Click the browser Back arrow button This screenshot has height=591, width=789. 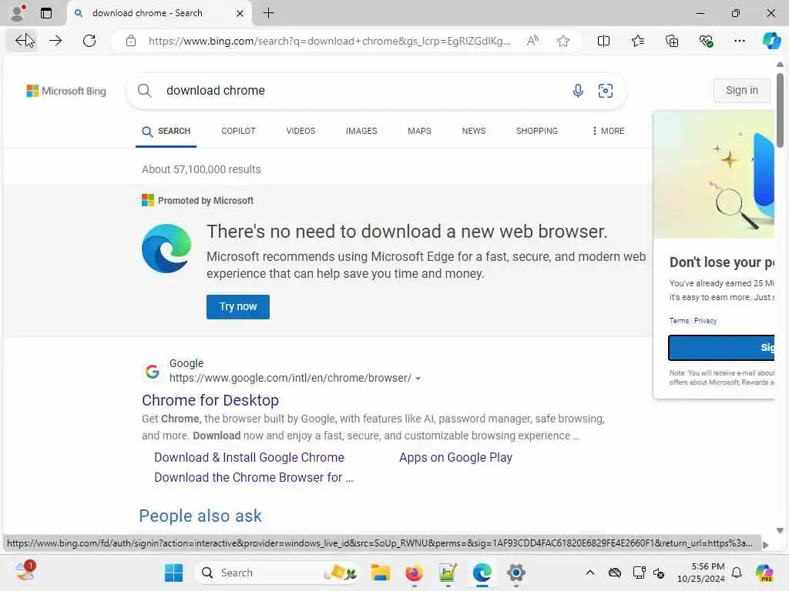click(x=22, y=41)
